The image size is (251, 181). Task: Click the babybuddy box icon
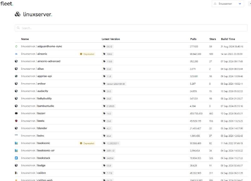16,98
